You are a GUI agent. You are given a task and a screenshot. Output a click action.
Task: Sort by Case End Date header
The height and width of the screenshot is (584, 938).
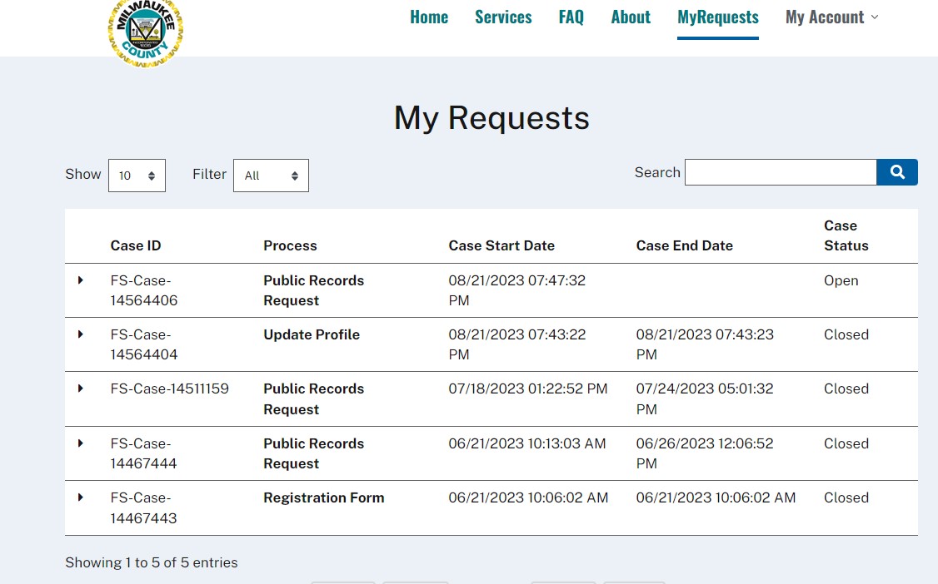tap(685, 245)
